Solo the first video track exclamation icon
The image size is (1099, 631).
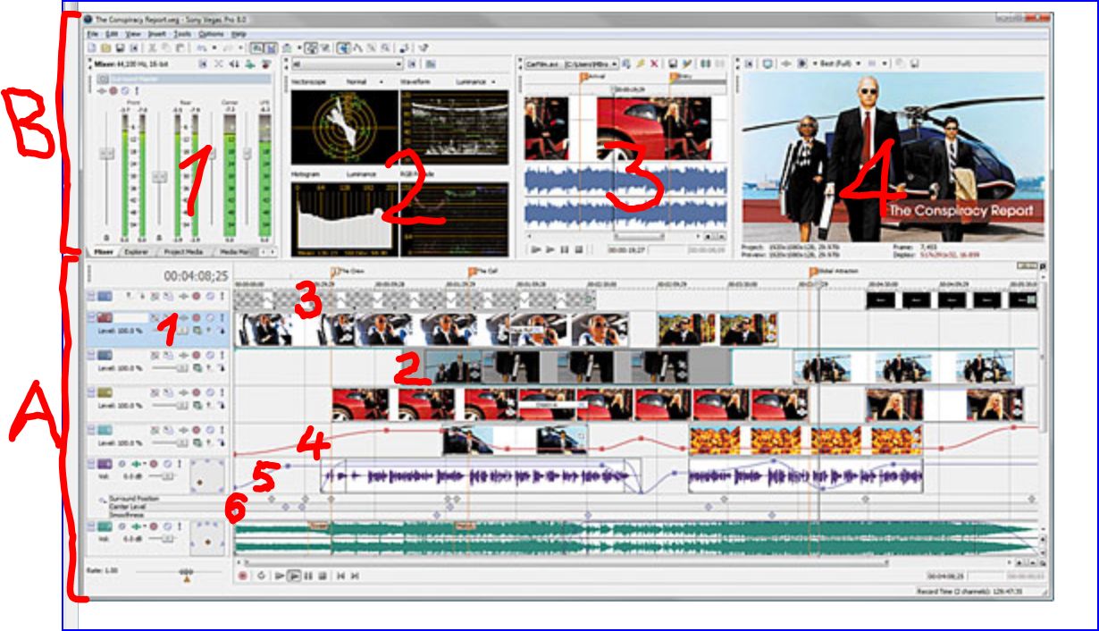click(x=222, y=297)
